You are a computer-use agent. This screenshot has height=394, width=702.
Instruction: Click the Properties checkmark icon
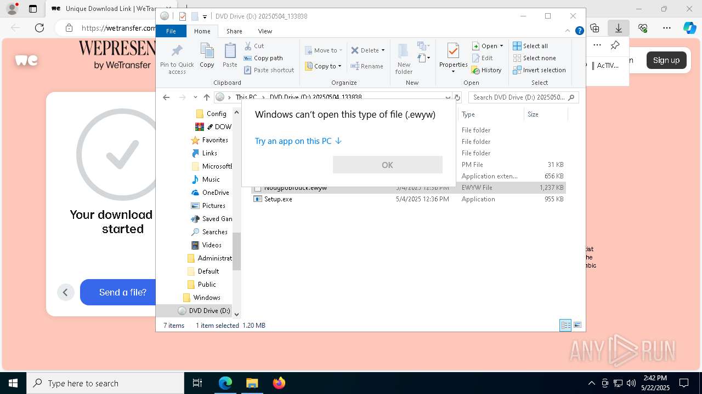pos(453,51)
